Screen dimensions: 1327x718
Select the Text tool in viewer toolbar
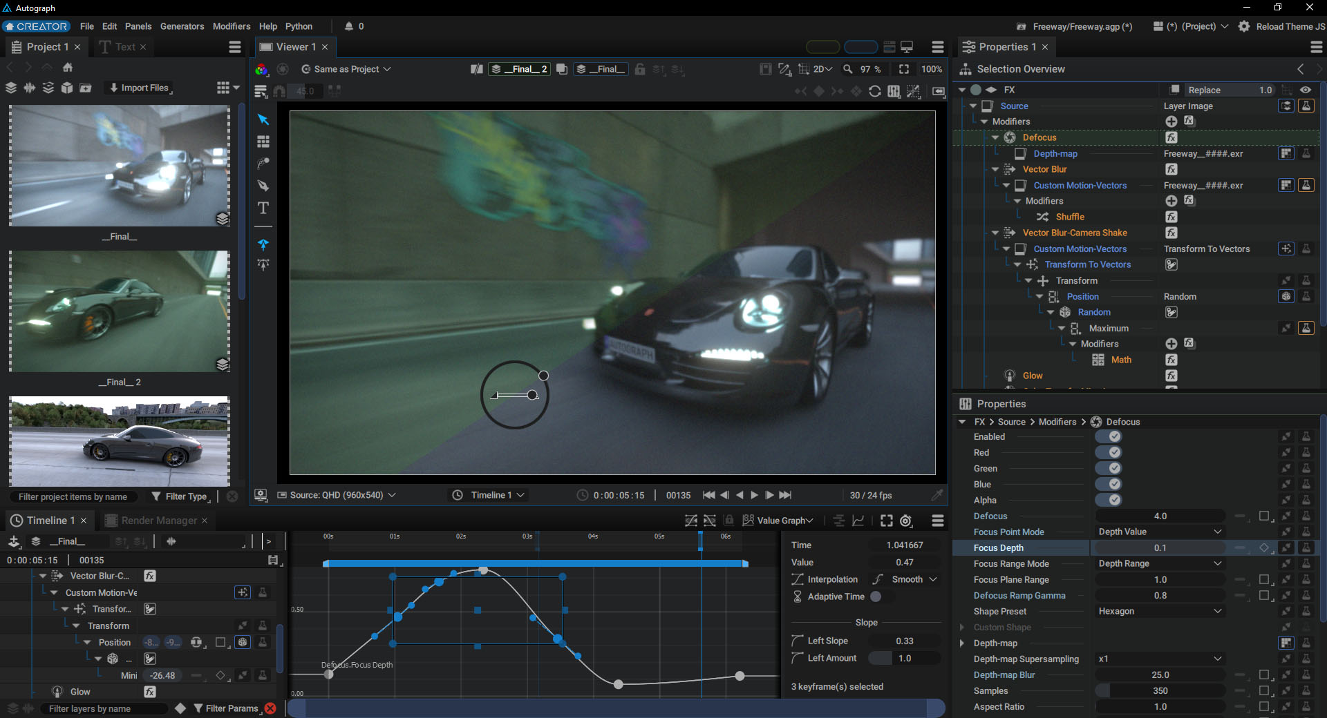click(263, 208)
